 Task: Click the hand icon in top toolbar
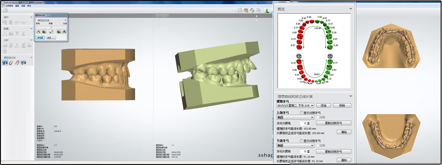pos(246,10)
